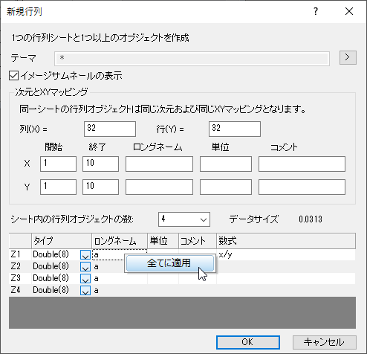The image size is (367, 354).
Task: Select the Z3 row label
Action: (20, 278)
